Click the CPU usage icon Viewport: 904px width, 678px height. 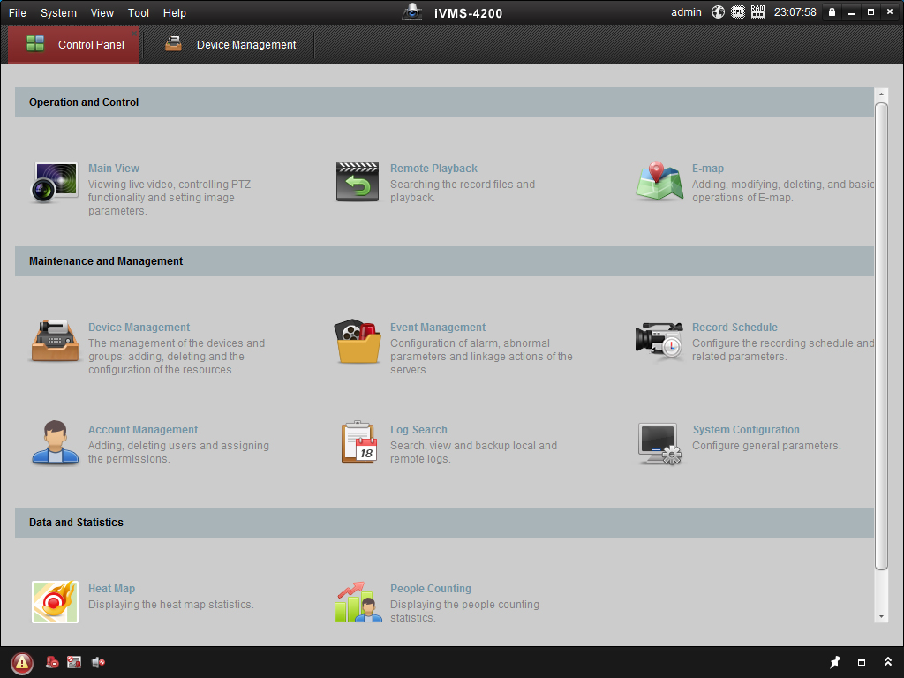click(x=738, y=12)
